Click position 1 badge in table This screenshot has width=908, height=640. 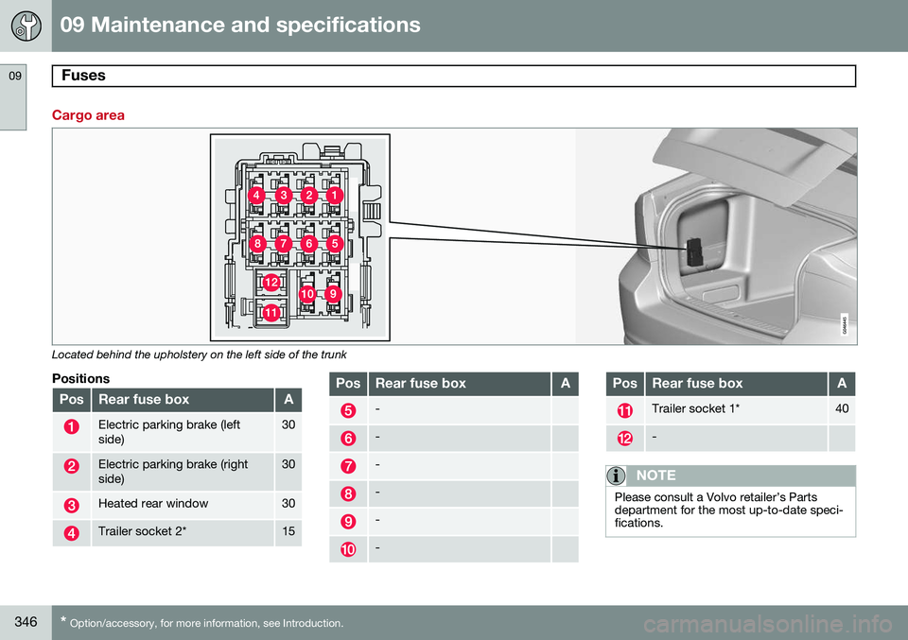72,427
